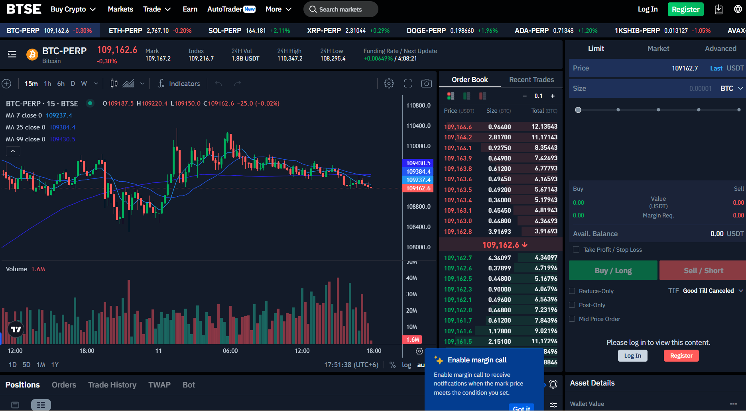The height and width of the screenshot is (411, 746).
Task: Select the ETH-PERP ticker
Action: 150,31
